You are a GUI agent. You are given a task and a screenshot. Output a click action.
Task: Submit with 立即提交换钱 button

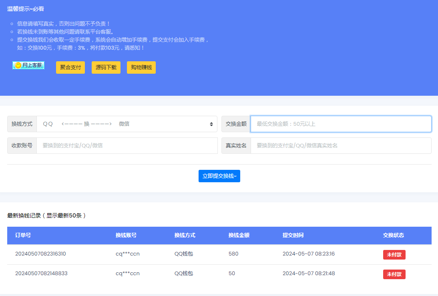[219, 176]
